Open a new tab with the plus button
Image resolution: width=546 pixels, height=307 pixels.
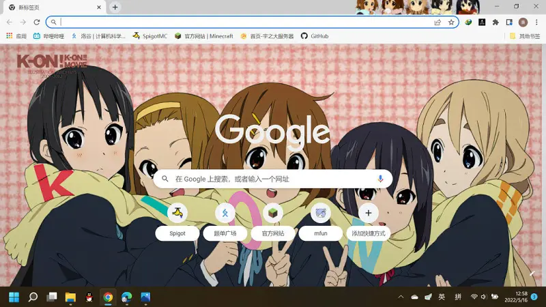[x=115, y=8]
